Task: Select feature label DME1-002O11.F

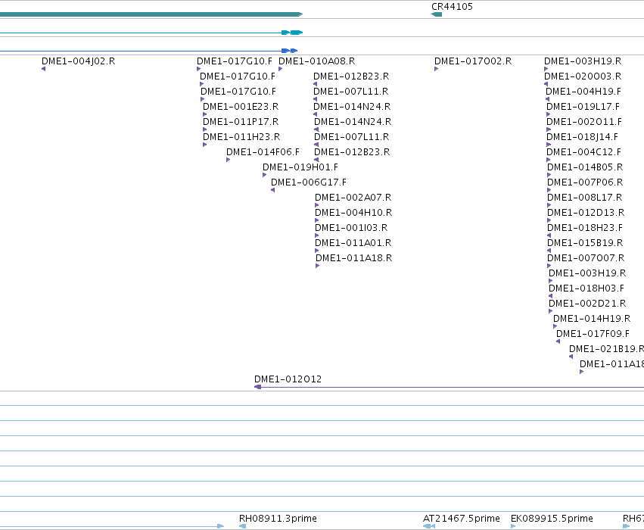Action: pos(584,122)
